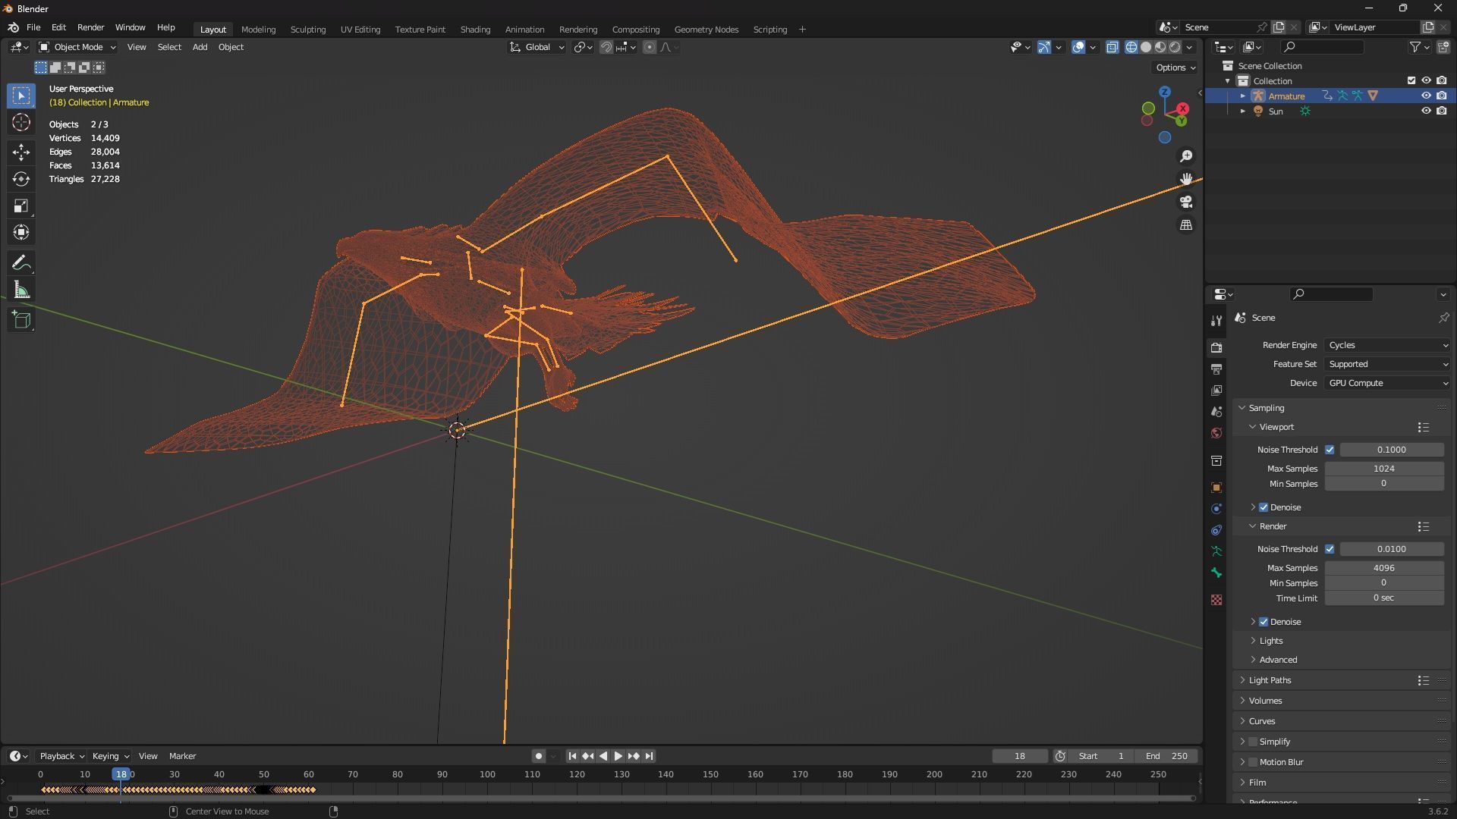
Task: Open the View Layer properties tab
Action: (x=1216, y=390)
